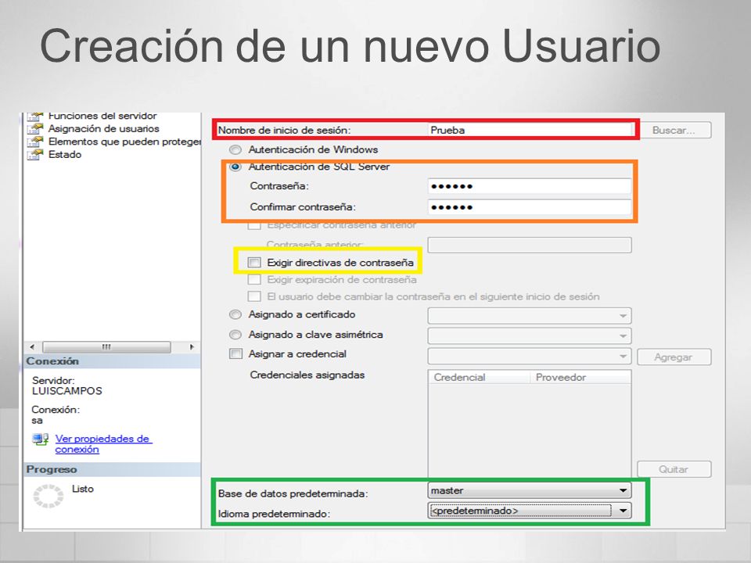Toggle user must change password checkbox
This screenshot has width=751, height=563.
pos(254,297)
